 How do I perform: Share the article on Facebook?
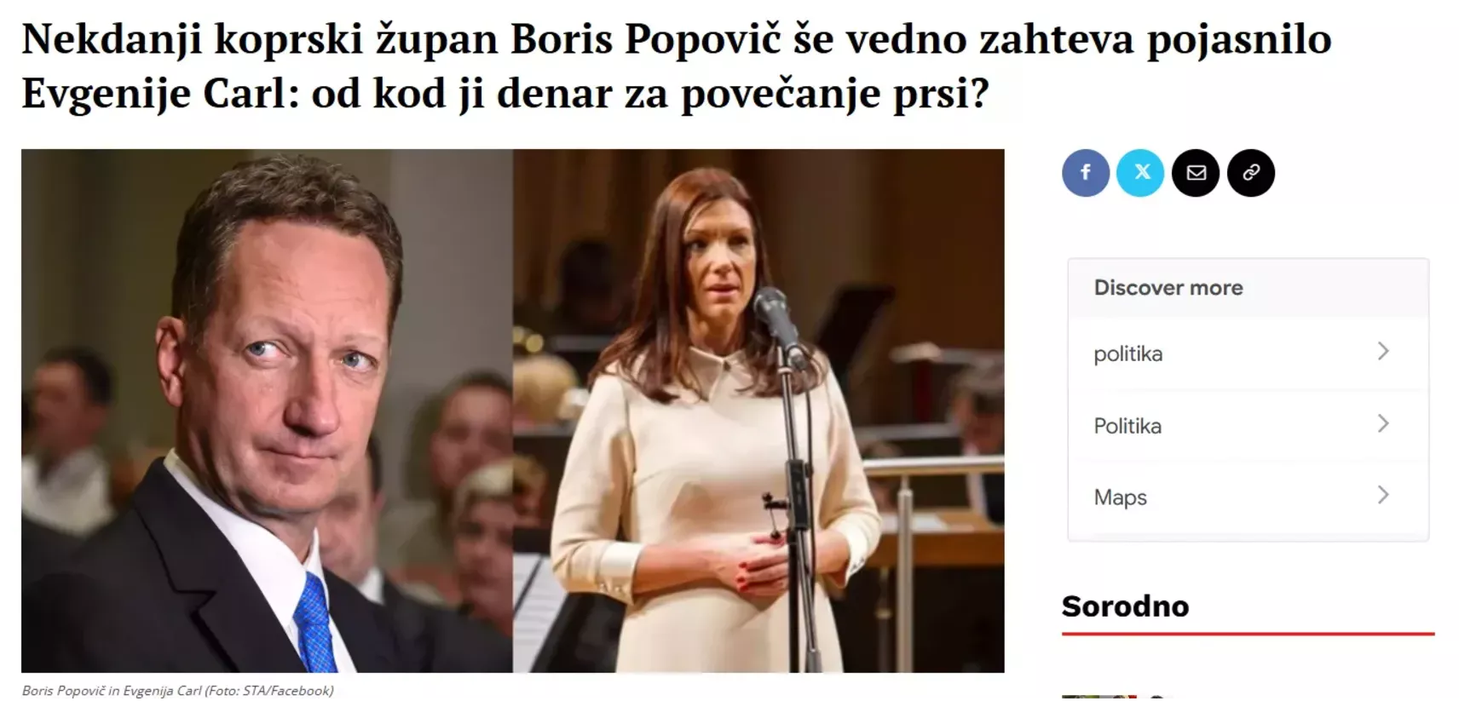click(1085, 173)
